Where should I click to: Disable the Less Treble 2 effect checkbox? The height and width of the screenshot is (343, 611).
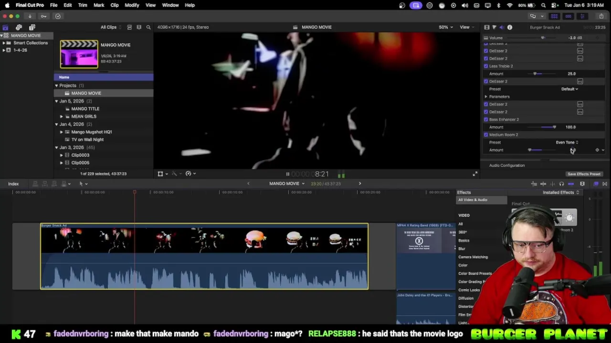pos(486,66)
